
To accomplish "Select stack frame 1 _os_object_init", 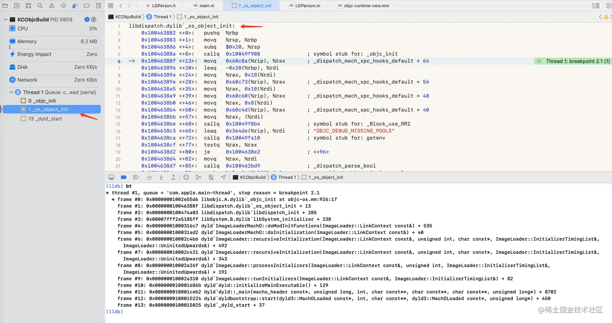I will (52, 110).
